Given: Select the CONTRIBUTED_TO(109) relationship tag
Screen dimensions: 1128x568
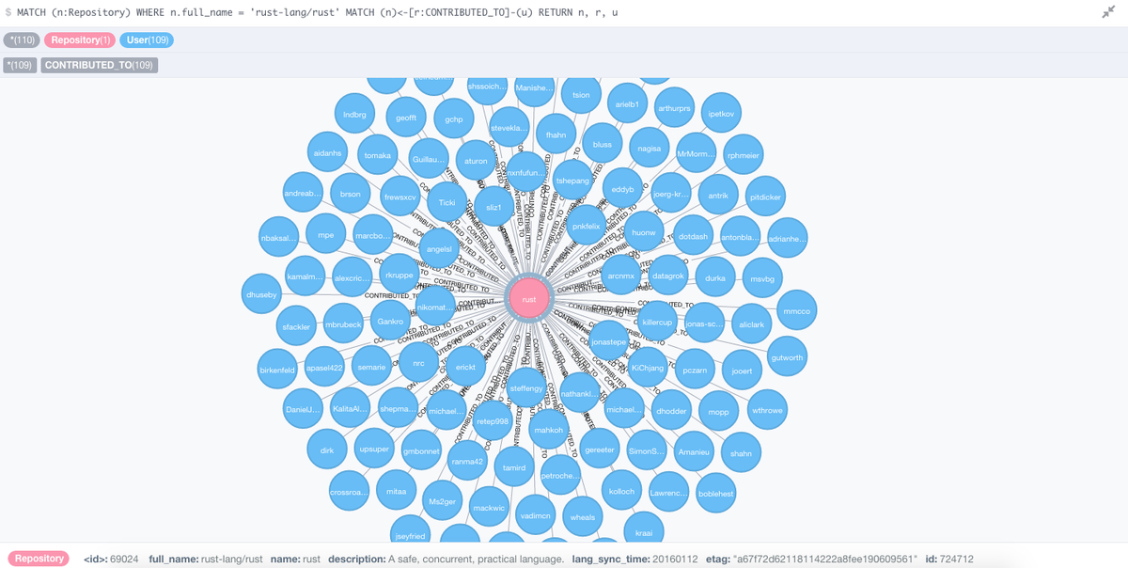Looking at the screenshot, I should pyautogui.click(x=100, y=66).
